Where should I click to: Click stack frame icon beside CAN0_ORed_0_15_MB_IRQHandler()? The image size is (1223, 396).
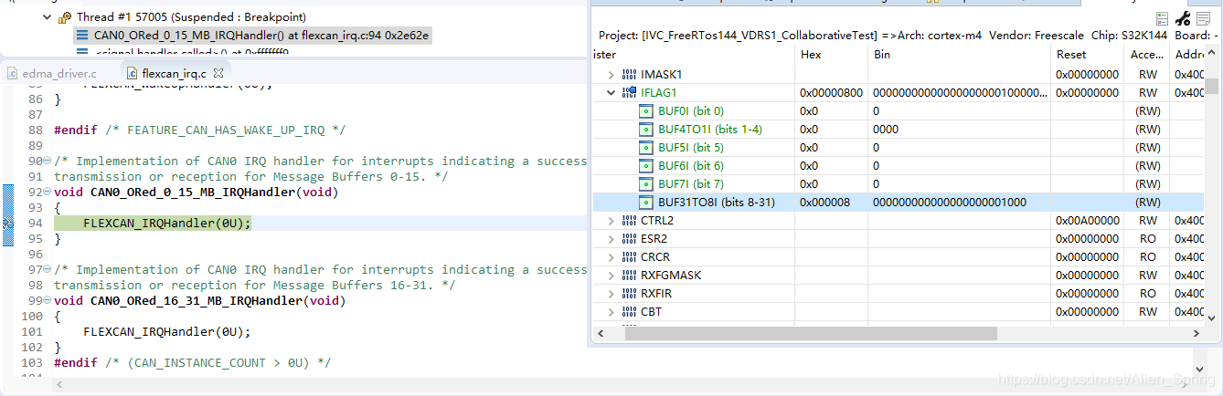[82, 36]
